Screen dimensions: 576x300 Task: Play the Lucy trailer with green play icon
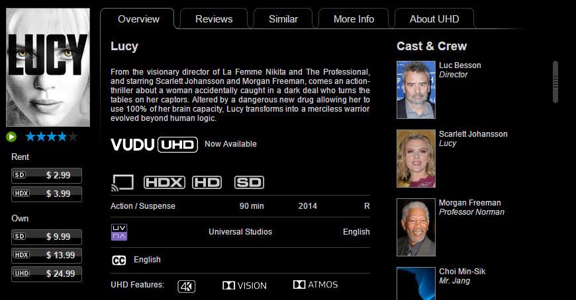[11, 137]
